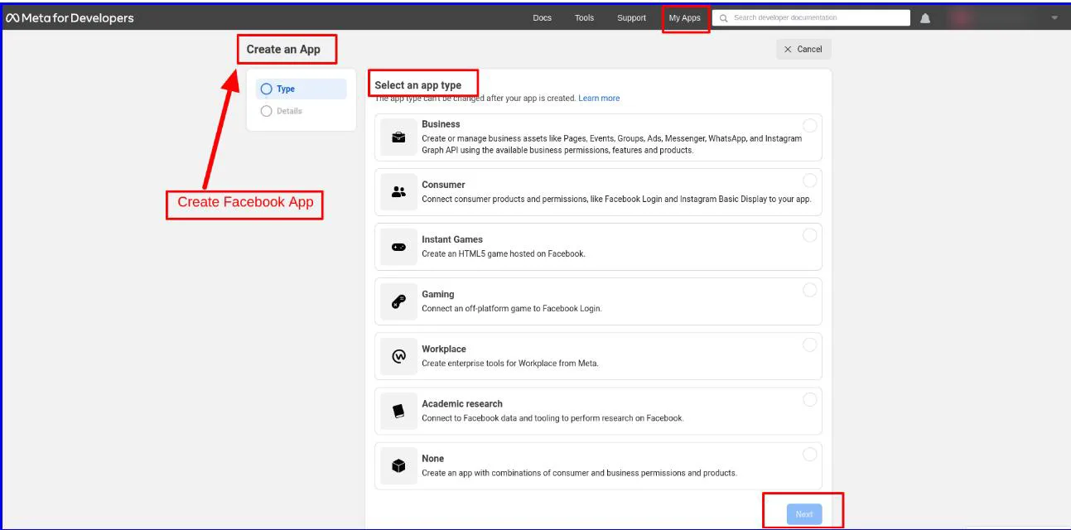Viewport: 1071px width, 530px height.
Task: Click 'Connect an off-platform game to Facebook Login.'
Action: (512, 308)
